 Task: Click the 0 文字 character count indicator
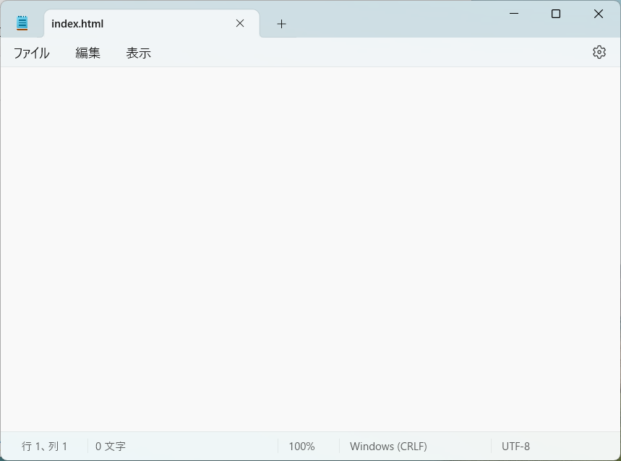[109, 446]
